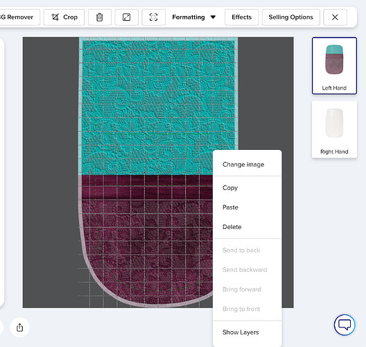Click the expand resize icon in the toolbar
The width and height of the screenshot is (366, 347).
tap(127, 17)
